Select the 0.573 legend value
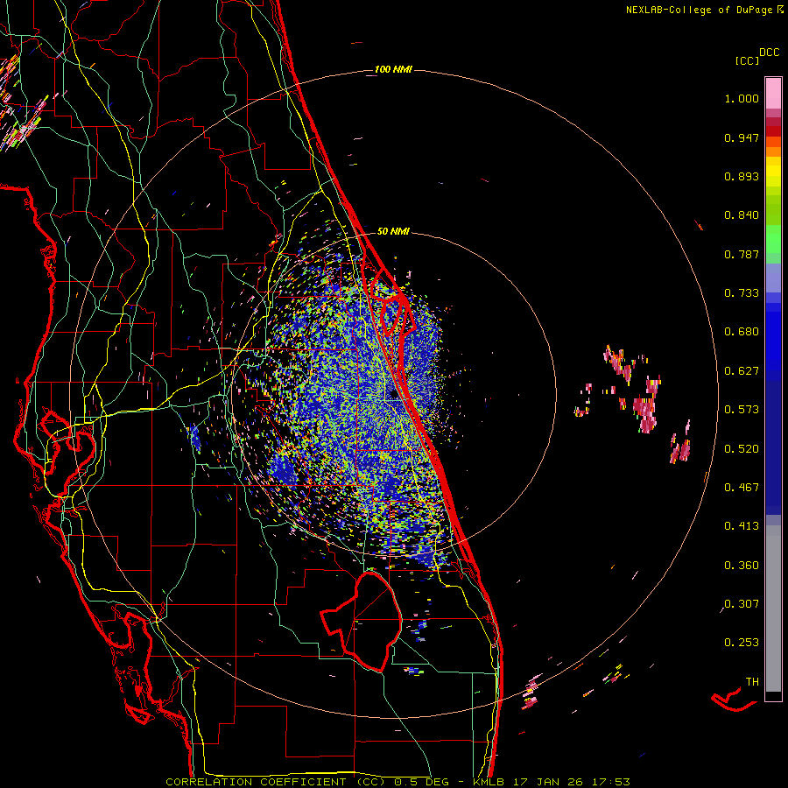Screen dimensions: 788x788 [742, 410]
